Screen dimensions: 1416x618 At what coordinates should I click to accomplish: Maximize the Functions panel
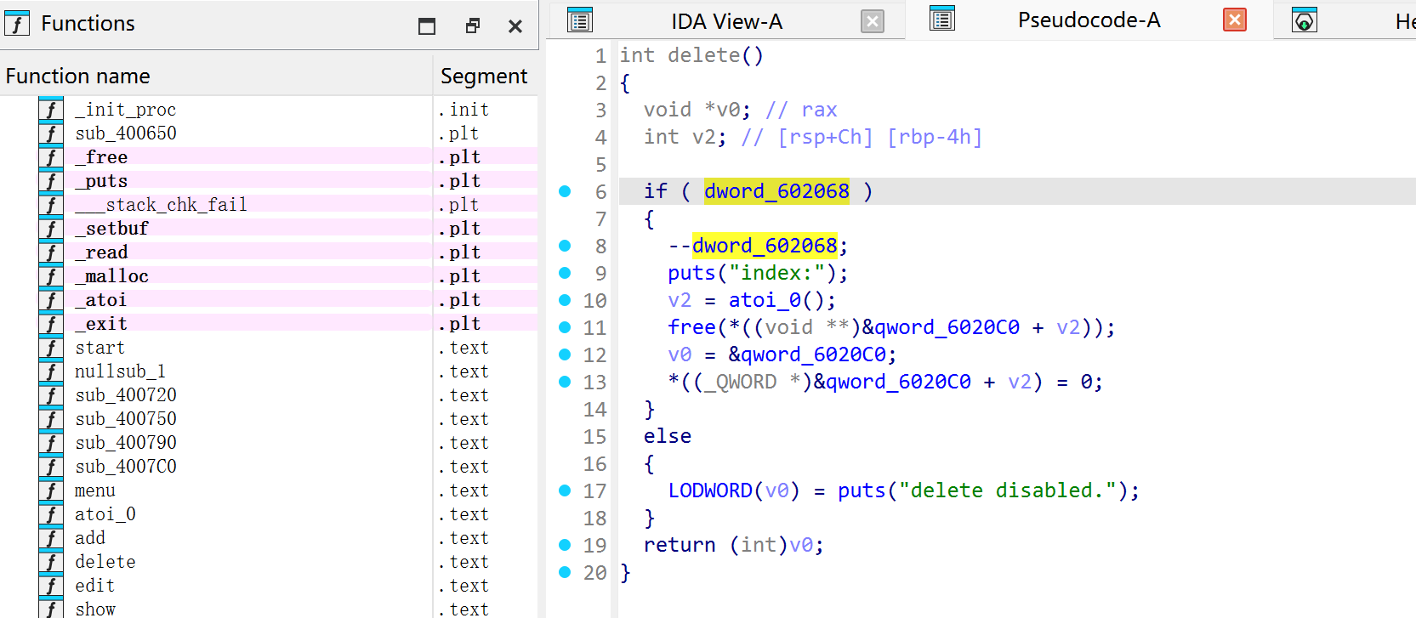click(x=427, y=26)
